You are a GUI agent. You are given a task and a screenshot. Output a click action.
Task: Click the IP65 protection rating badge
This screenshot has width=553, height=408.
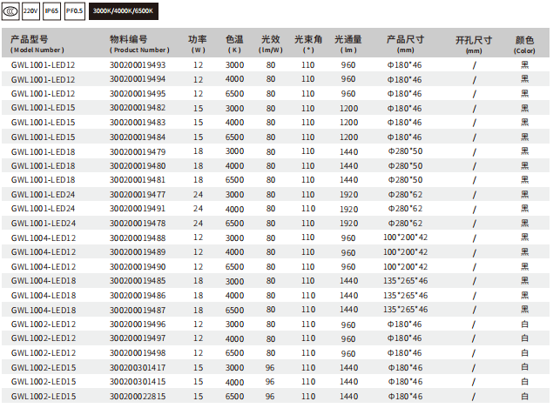[52, 11]
